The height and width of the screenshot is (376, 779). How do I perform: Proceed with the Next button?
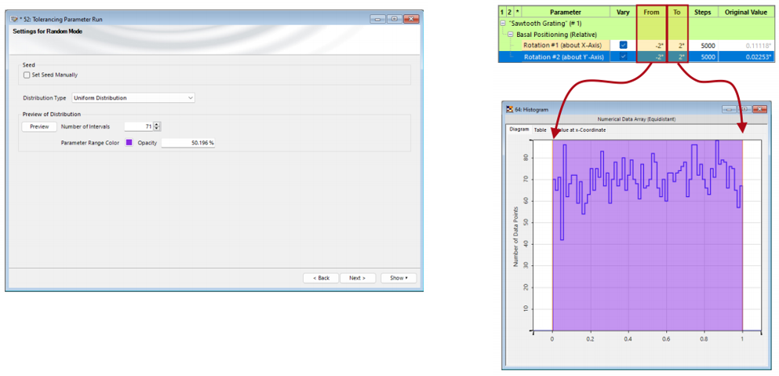pos(358,278)
